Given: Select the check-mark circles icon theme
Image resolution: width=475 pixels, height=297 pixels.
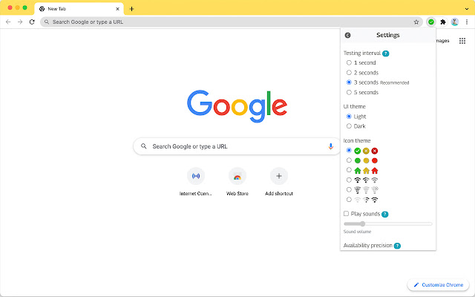Looking at the screenshot, I should 349,150.
